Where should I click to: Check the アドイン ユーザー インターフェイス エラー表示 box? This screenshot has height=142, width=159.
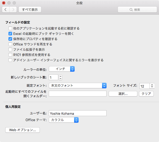coord(10,60)
